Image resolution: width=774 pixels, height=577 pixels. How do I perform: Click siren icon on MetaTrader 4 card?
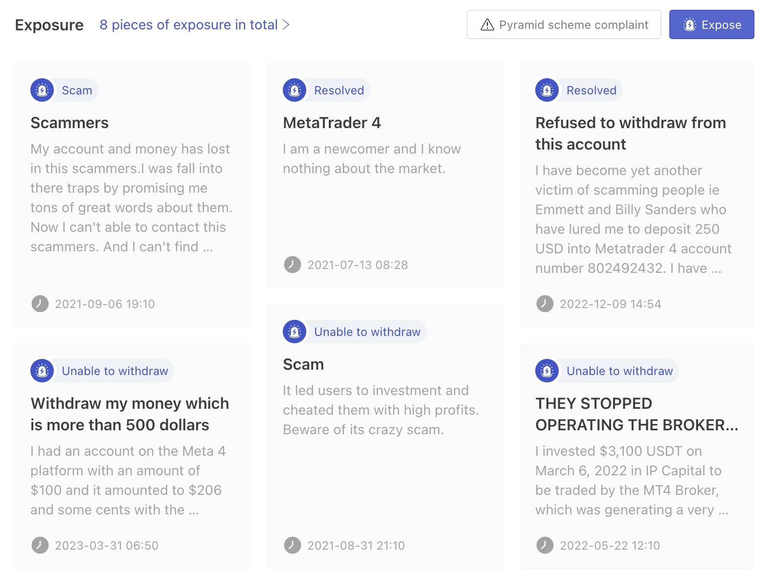point(295,90)
